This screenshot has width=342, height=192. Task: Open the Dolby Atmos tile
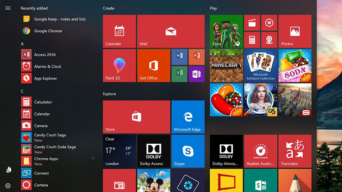[x=226, y=151]
